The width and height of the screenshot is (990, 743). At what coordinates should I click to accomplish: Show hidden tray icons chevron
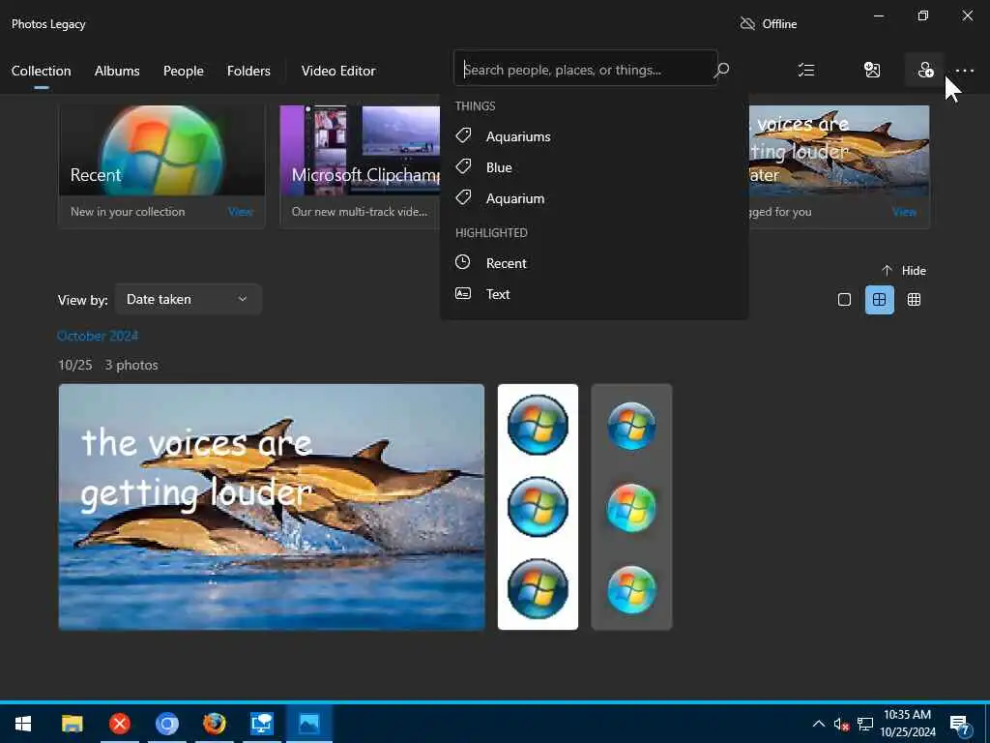coord(818,724)
